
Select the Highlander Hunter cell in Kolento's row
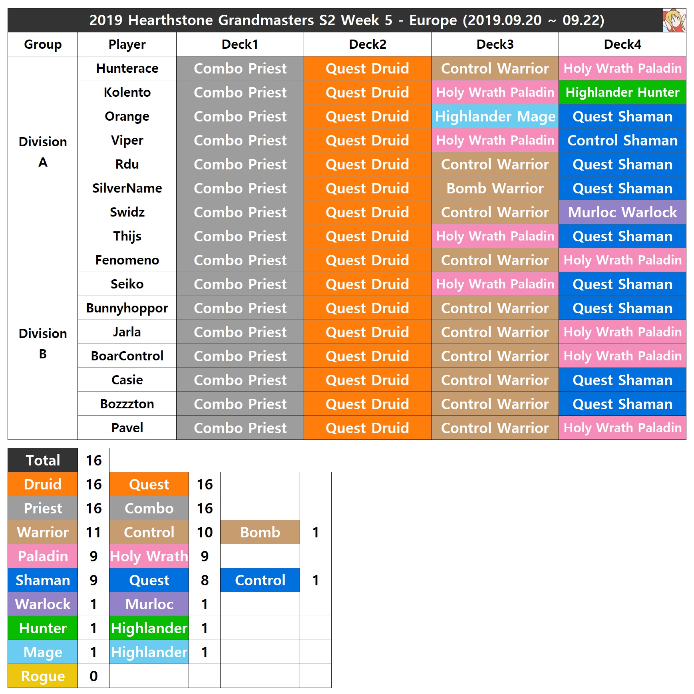pos(622,92)
